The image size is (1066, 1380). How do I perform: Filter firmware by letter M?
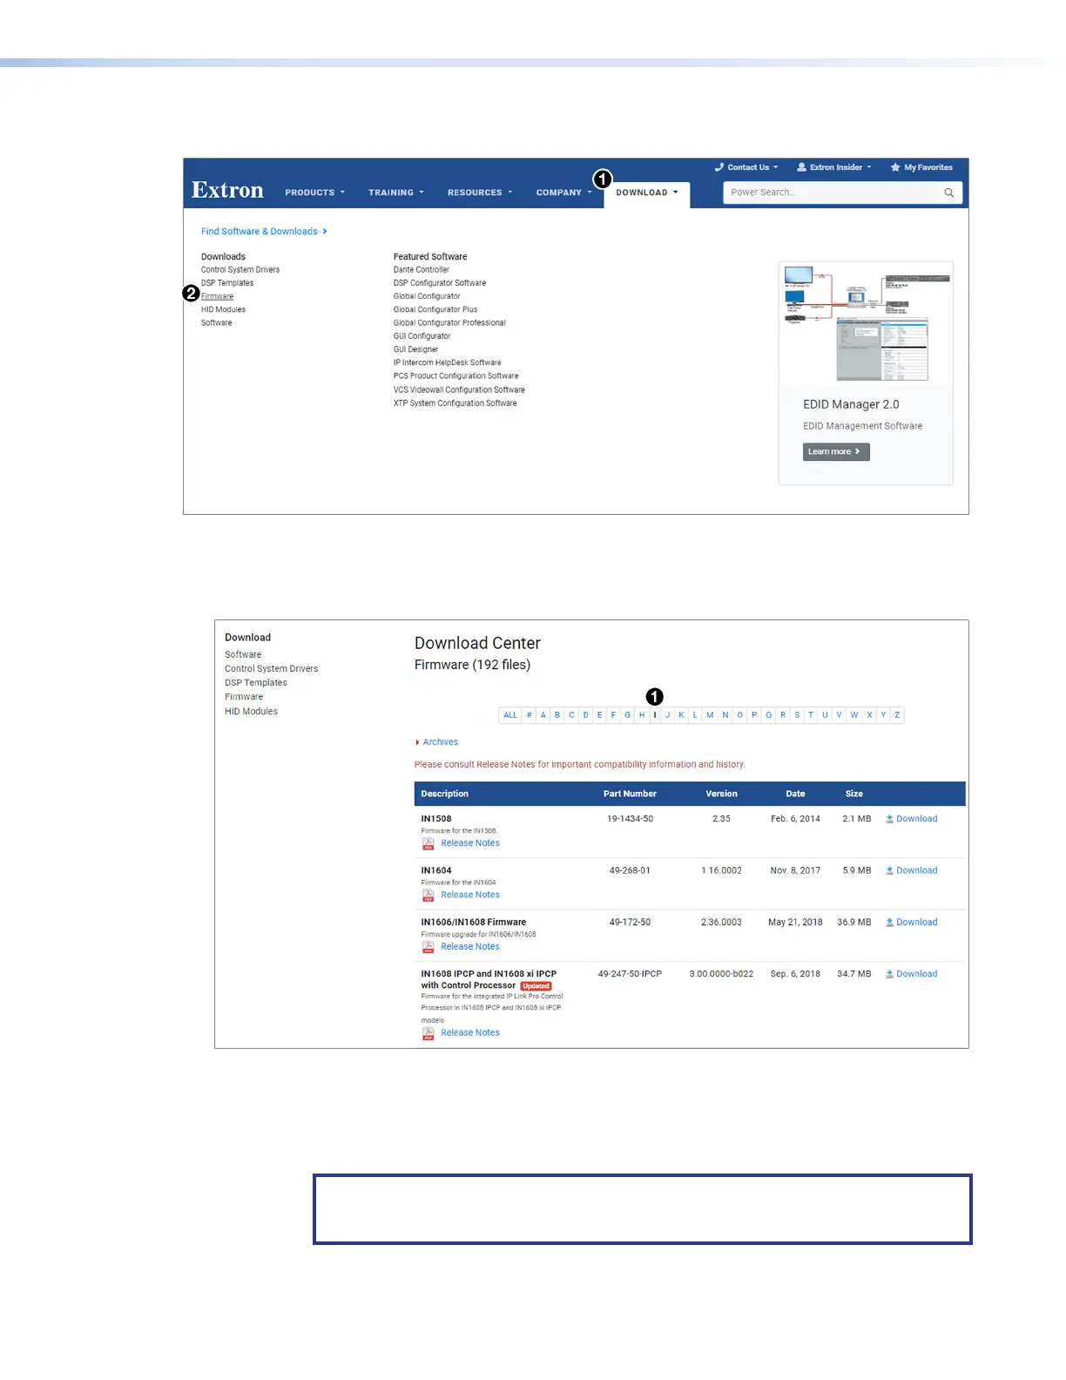710,715
